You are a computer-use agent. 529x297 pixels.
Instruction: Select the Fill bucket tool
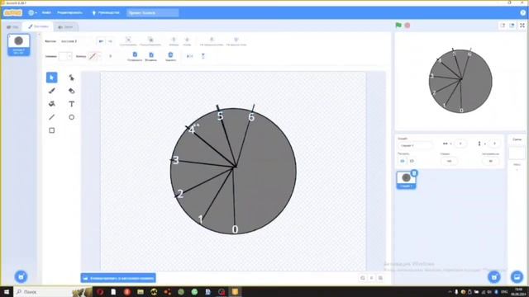pos(51,104)
